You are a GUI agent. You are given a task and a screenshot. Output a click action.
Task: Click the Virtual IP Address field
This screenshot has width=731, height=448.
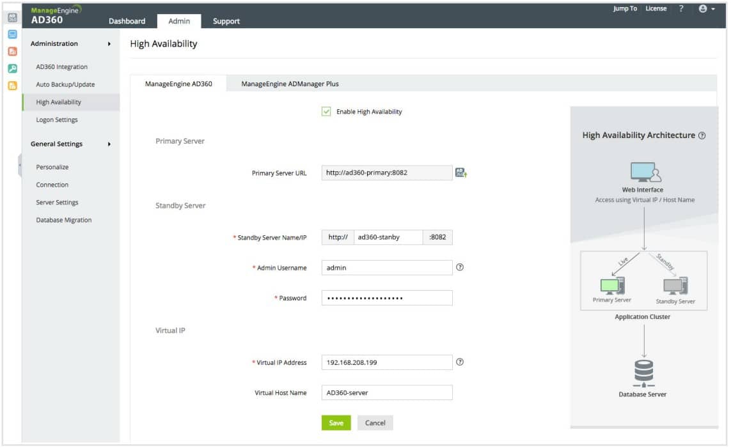(x=388, y=364)
